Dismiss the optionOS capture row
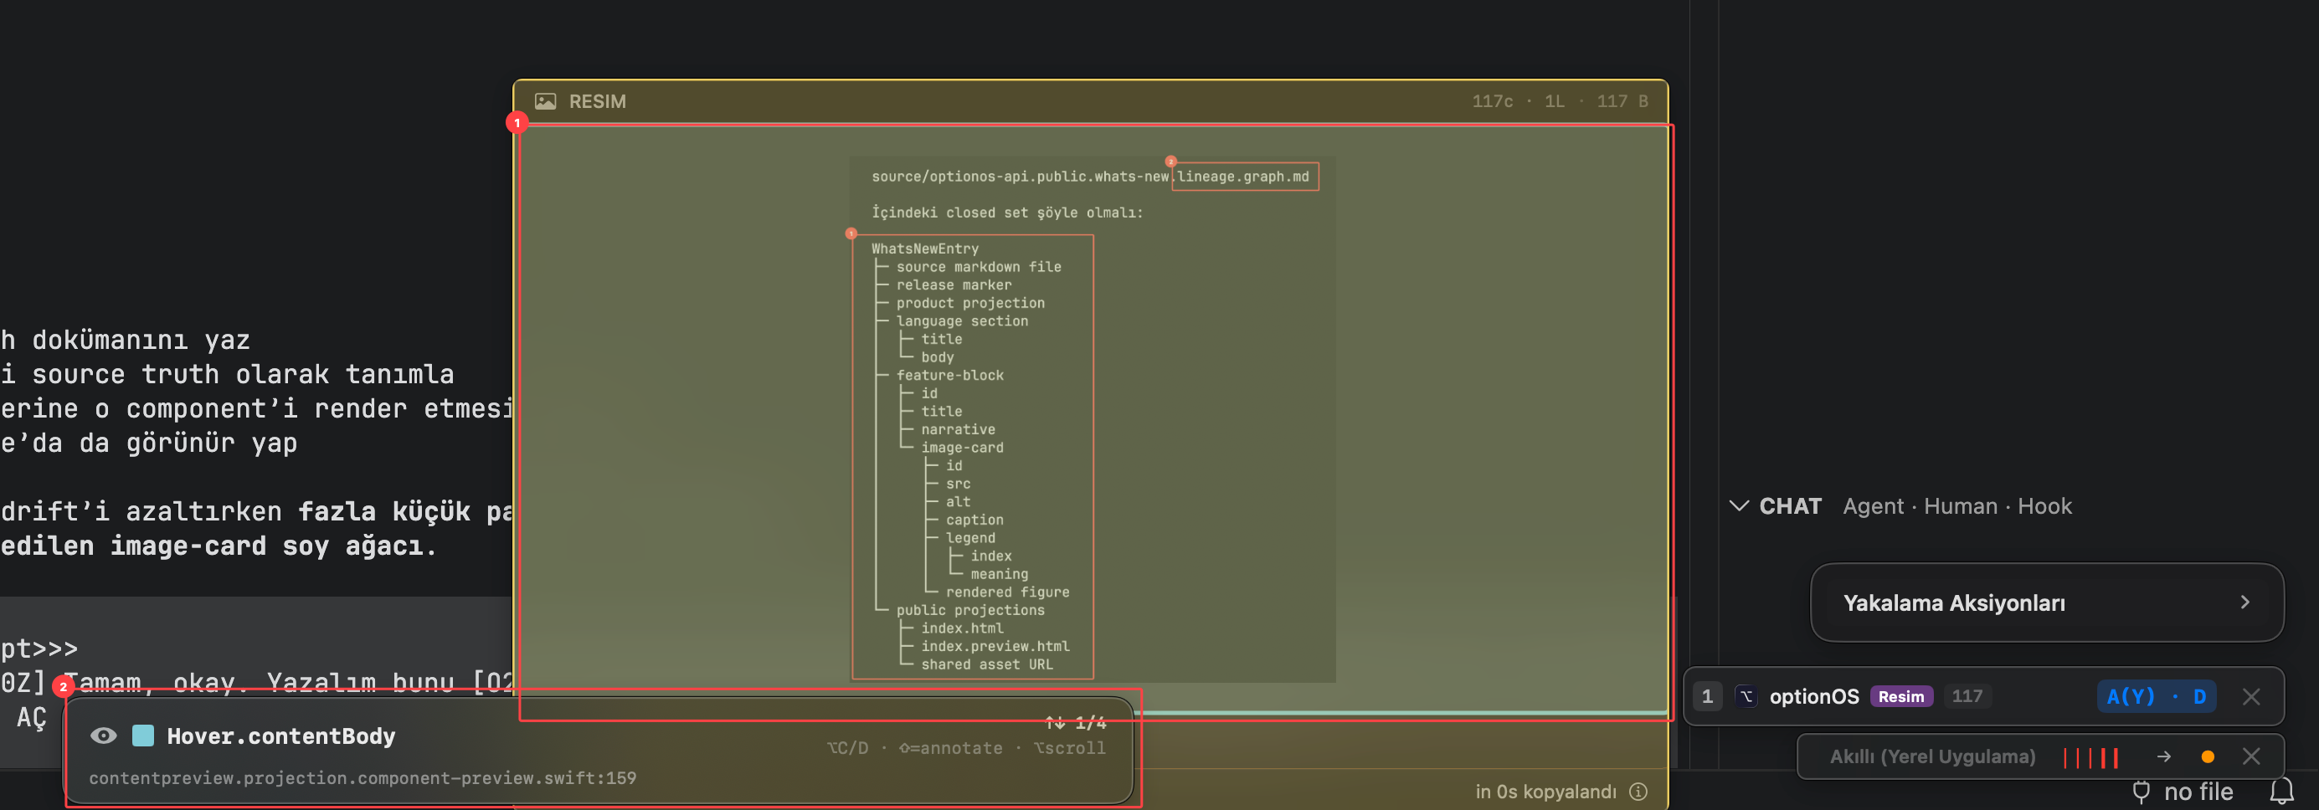The width and height of the screenshot is (2319, 810). 2250,695
